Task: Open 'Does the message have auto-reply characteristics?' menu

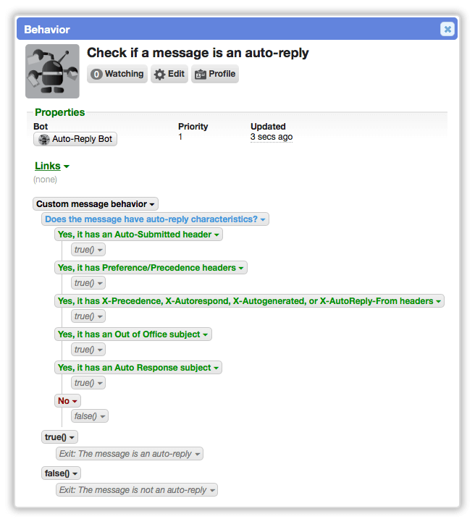Action: click(x=155, y=219)
